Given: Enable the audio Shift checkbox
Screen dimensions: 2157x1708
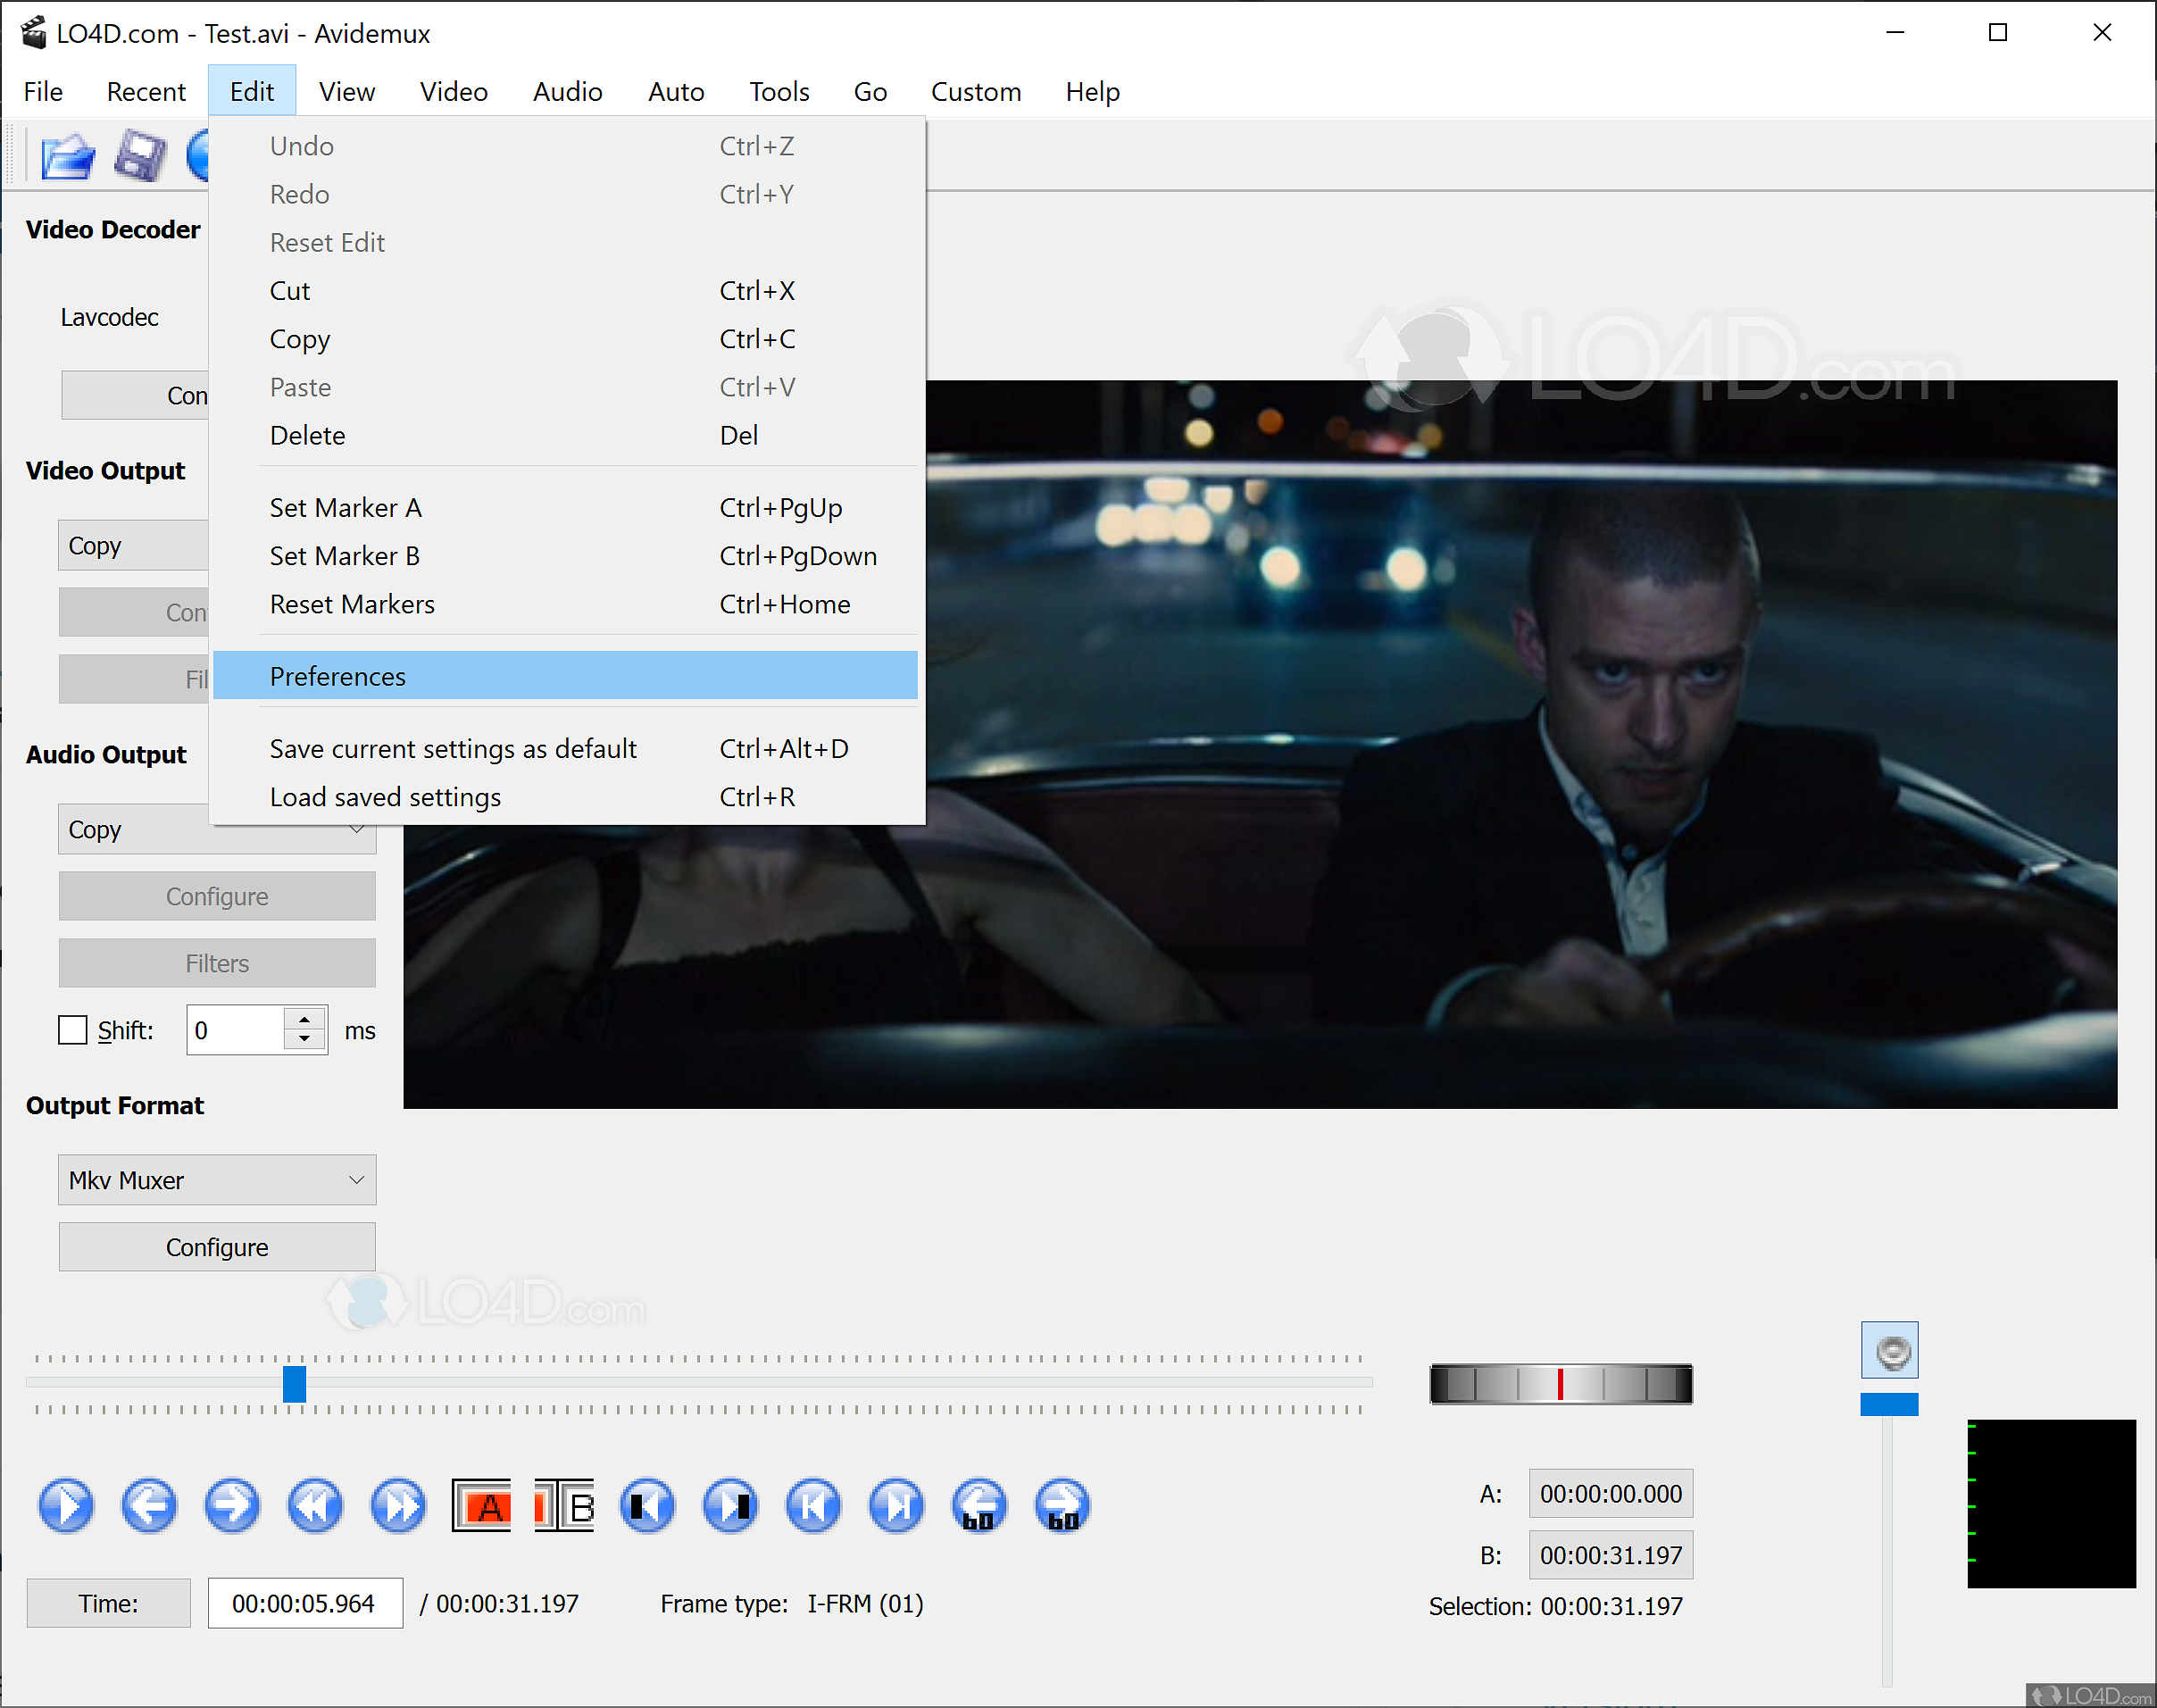Looking at the screenshot, I should [x=73, y=1030].
